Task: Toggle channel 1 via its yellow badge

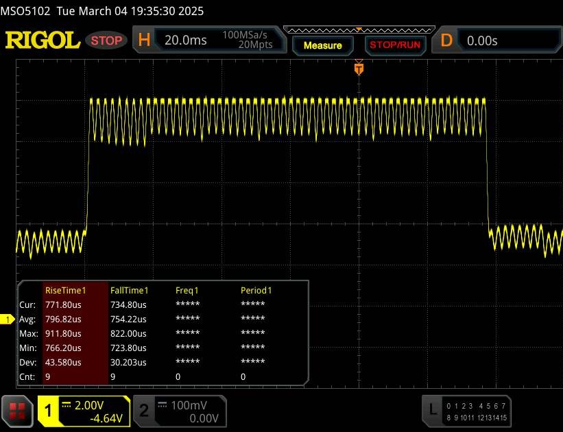Action: (x=49, y=411)
